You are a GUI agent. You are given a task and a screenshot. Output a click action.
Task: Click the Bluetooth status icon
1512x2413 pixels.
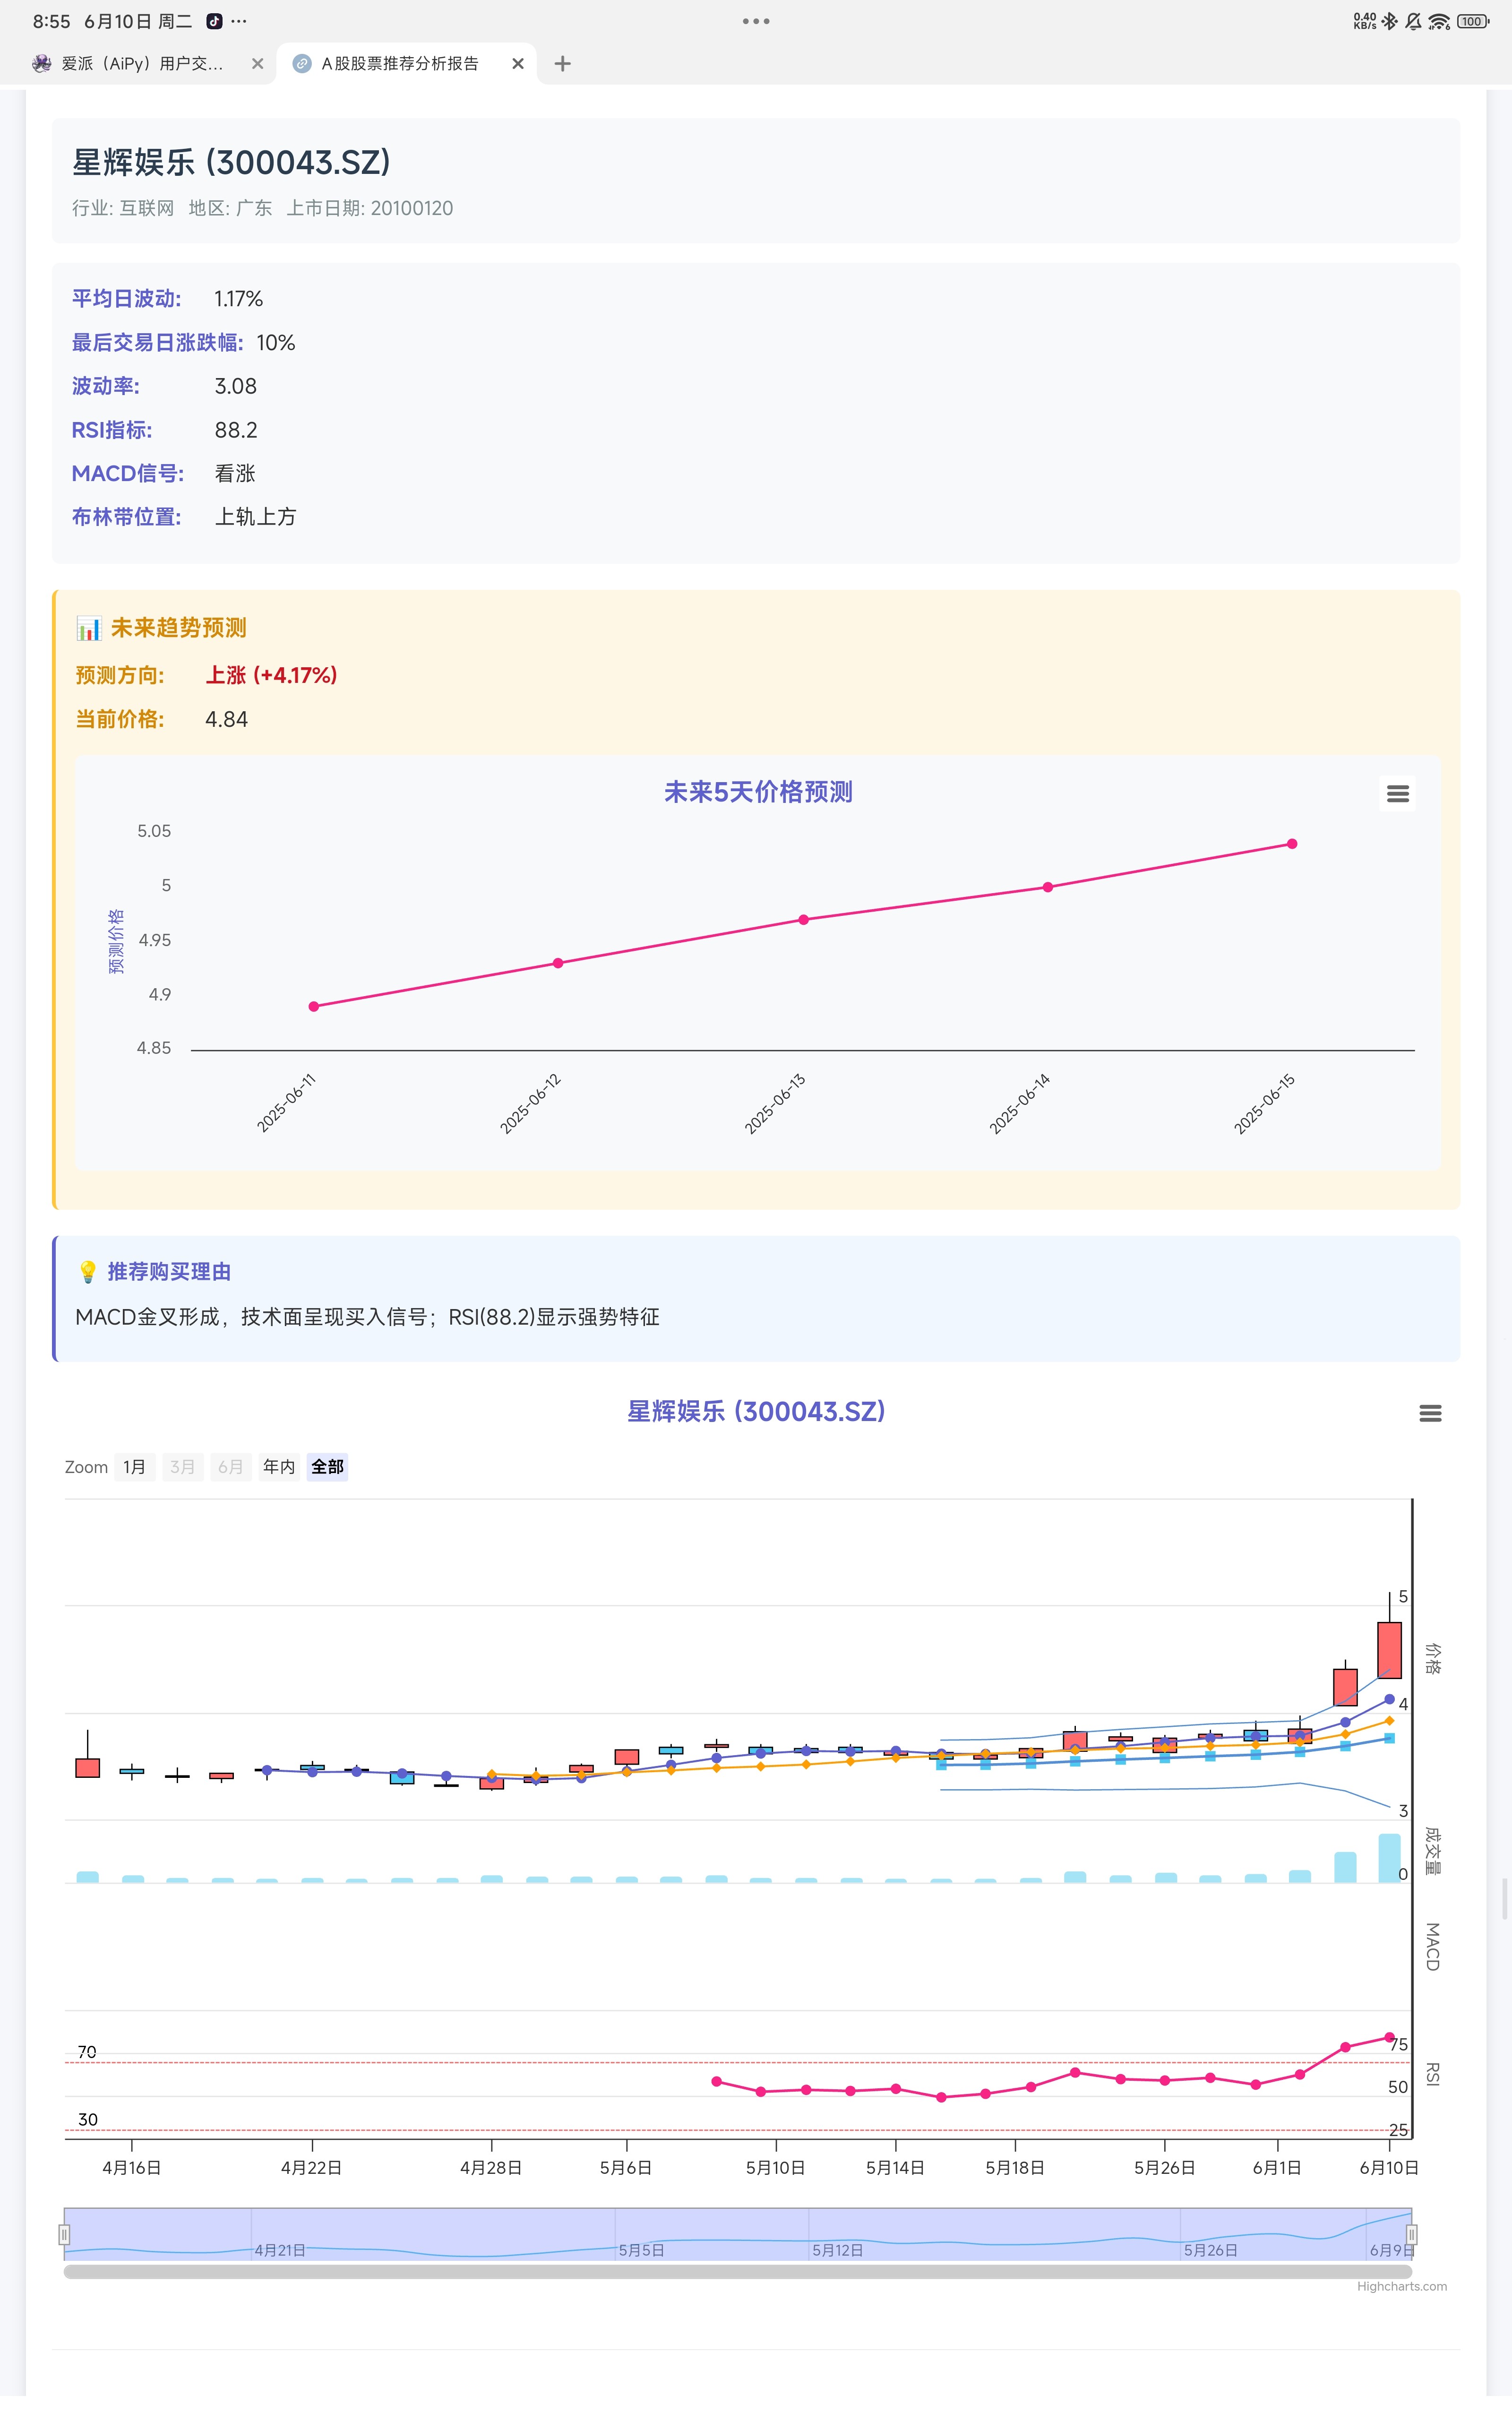click(1389, 21)
